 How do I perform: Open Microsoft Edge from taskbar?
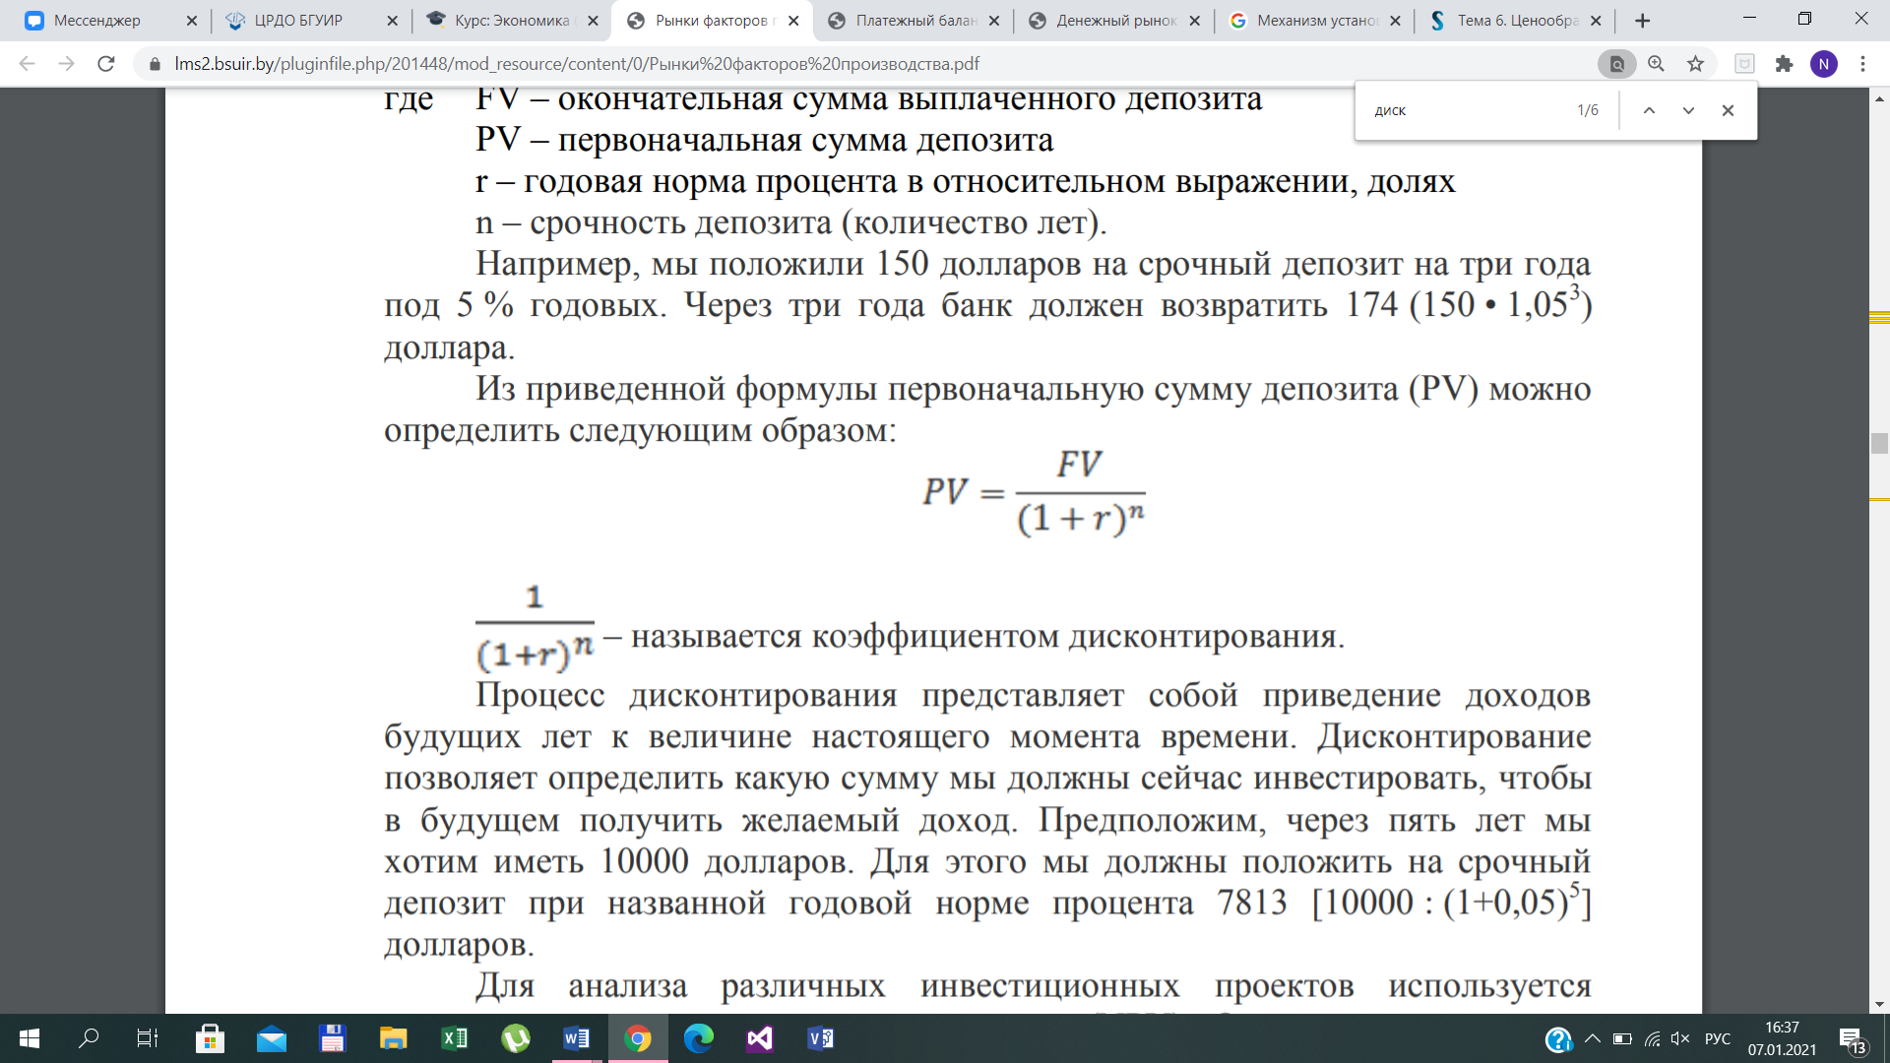point(699,1038)
